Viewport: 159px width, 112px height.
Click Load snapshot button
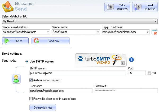145,7
